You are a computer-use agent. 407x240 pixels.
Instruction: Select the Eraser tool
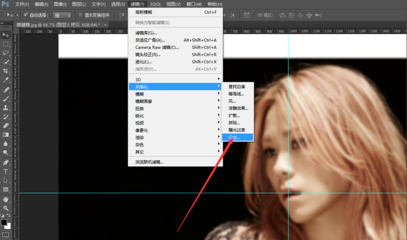(6, 126)
